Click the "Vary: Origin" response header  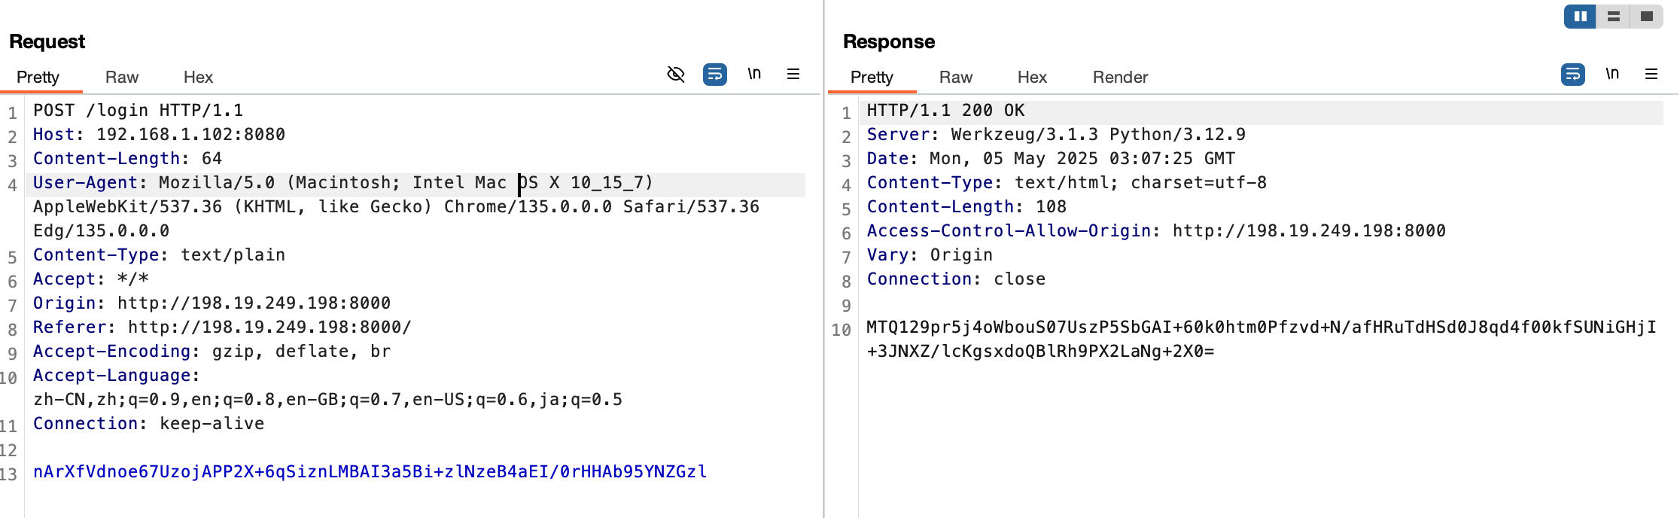(930, 255)
